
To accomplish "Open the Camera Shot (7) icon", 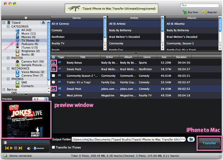I will click(x=17, y=75).
